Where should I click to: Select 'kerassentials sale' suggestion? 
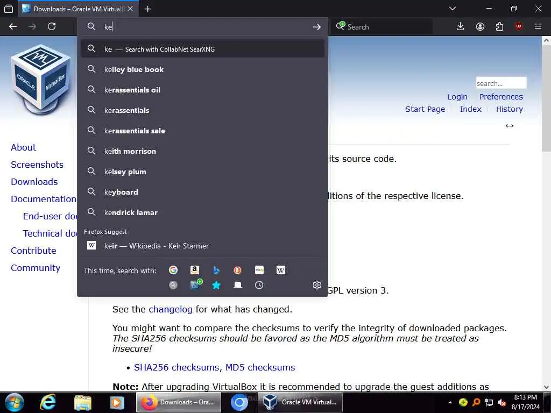coord(202,131)
